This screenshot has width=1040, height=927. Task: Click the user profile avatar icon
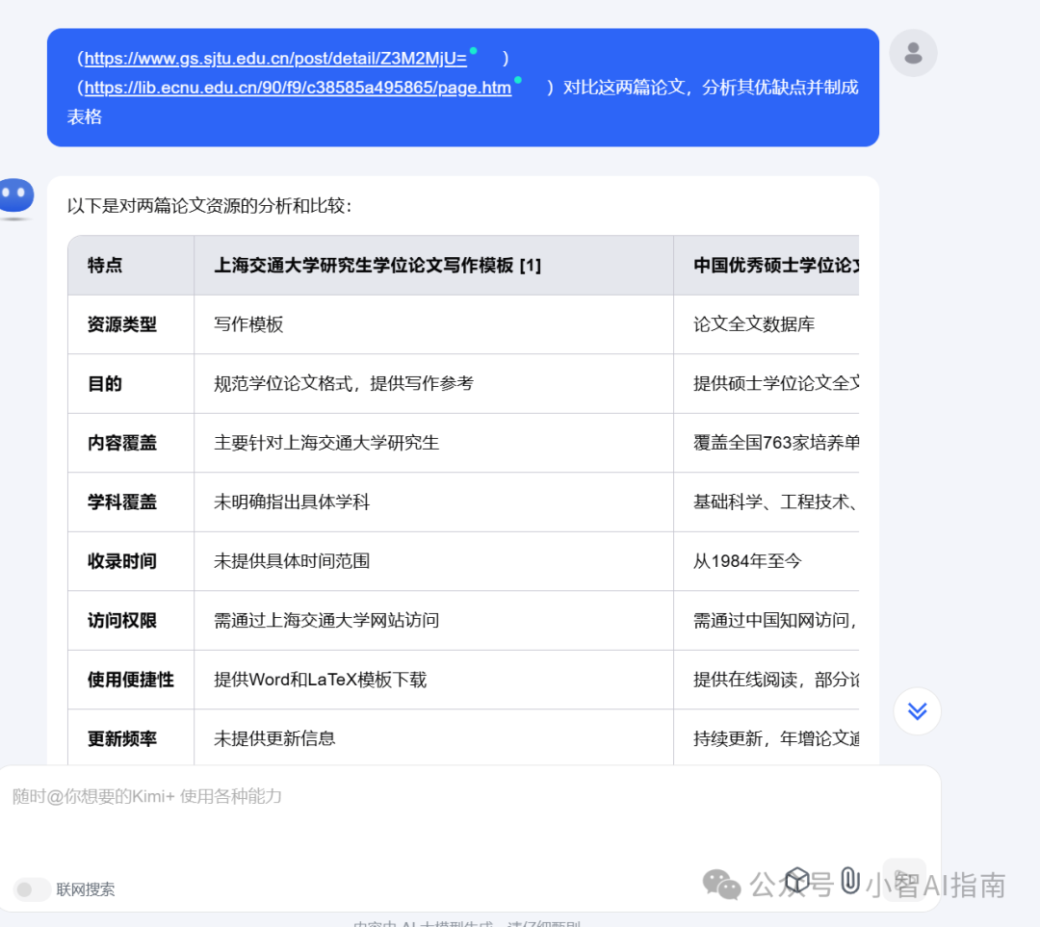pyautogui.click(x=913, y=53)
